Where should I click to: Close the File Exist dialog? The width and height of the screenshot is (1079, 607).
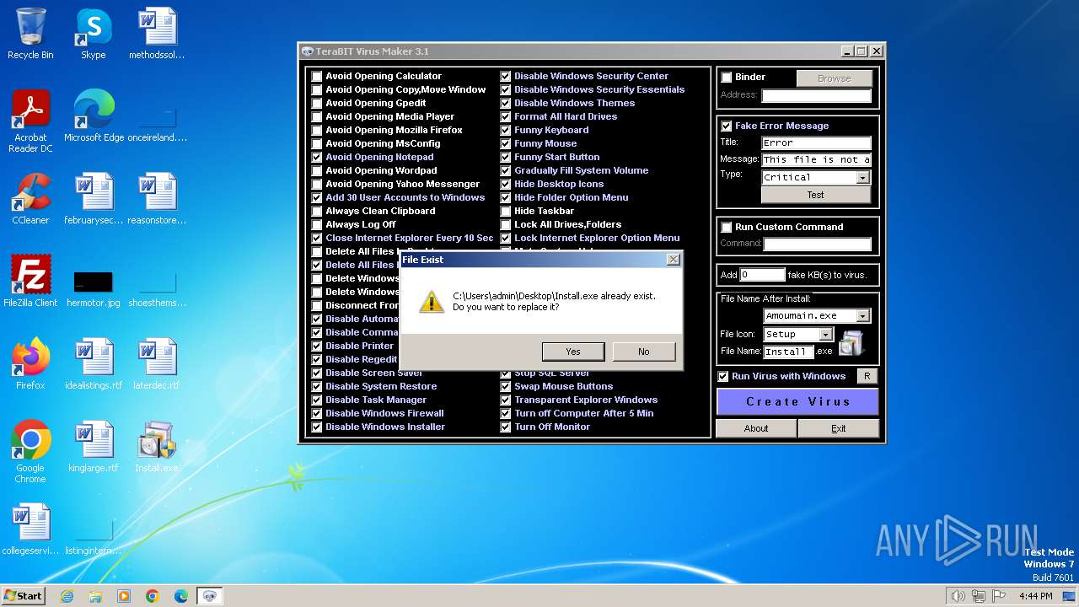673,260
